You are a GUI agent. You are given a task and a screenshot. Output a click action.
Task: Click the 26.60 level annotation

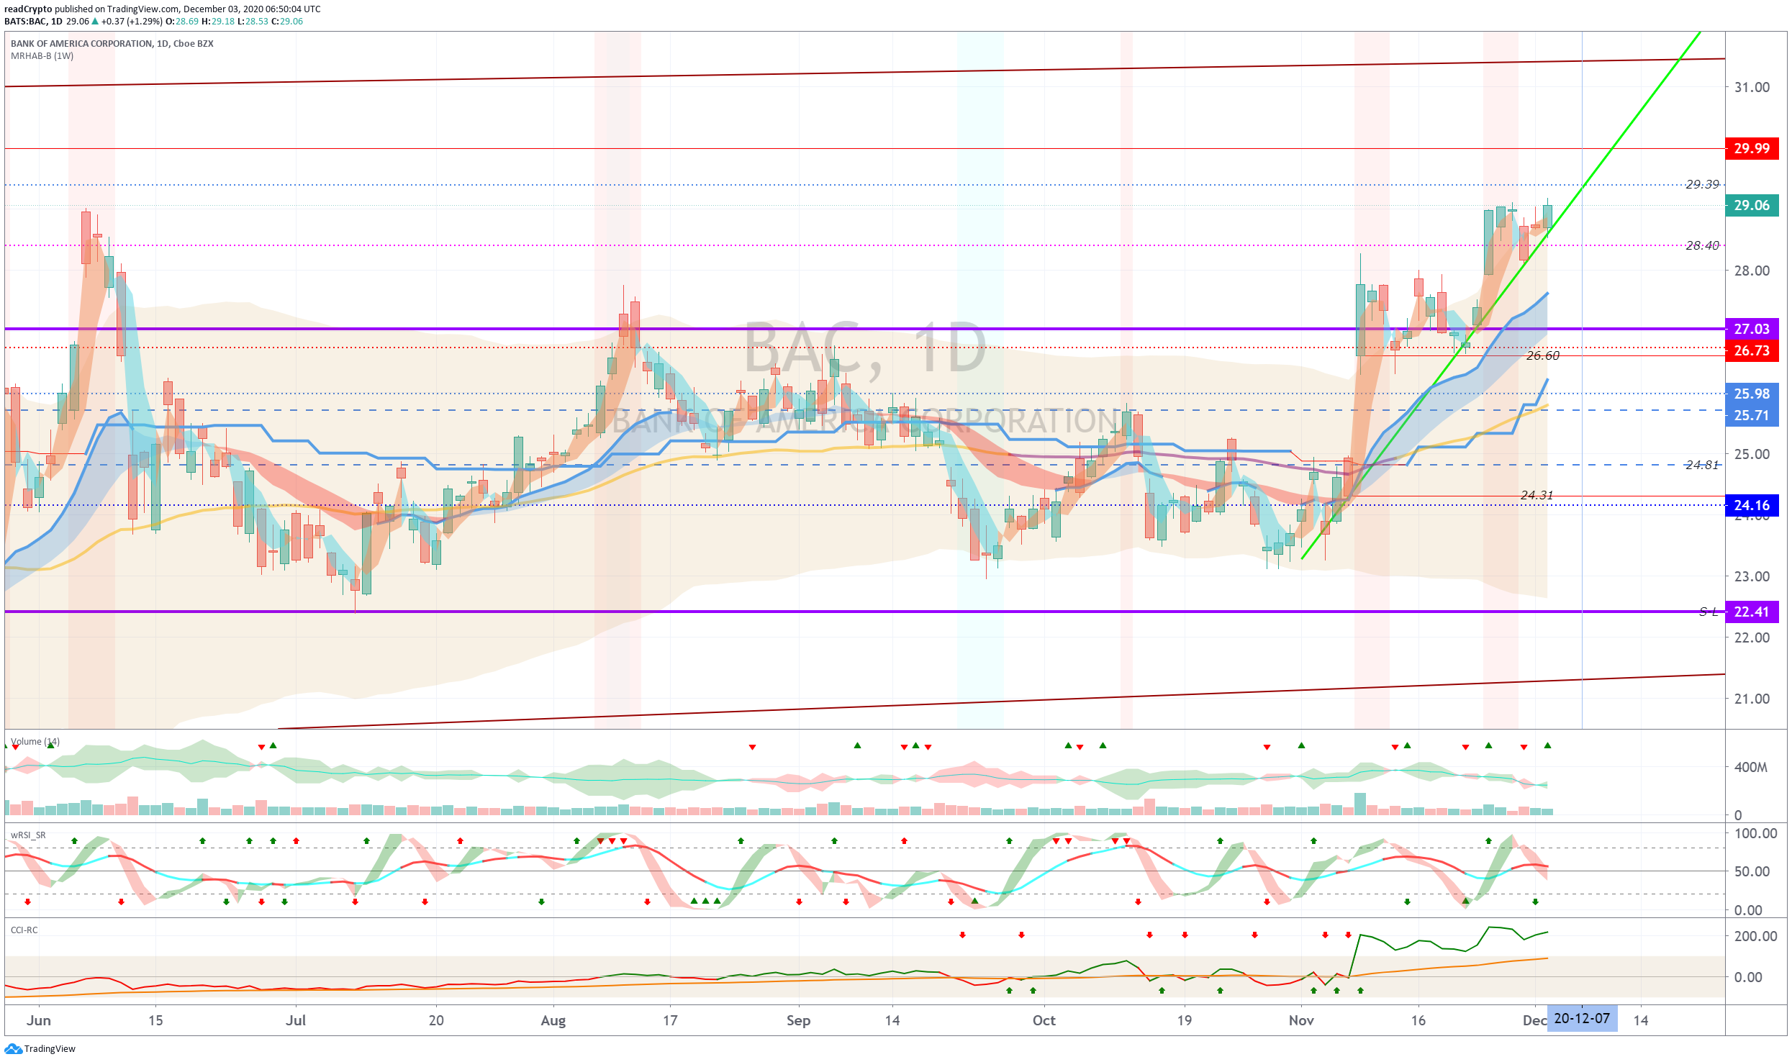(x=1543, y=355)
